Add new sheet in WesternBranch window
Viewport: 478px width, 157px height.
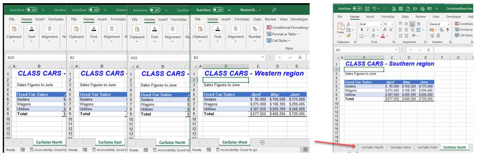(x=262, y=142)
